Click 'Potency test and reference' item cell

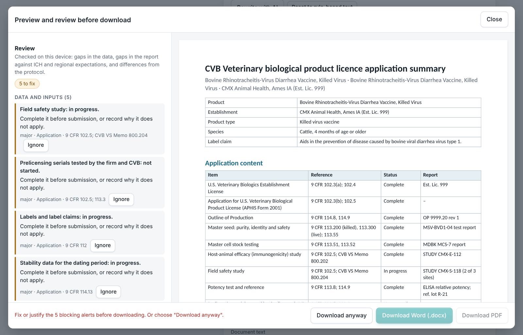coord(257,291)
